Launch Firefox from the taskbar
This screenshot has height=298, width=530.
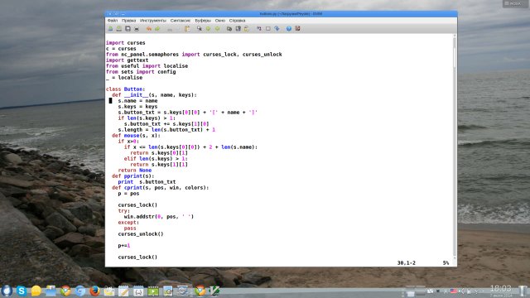(94, 291)
